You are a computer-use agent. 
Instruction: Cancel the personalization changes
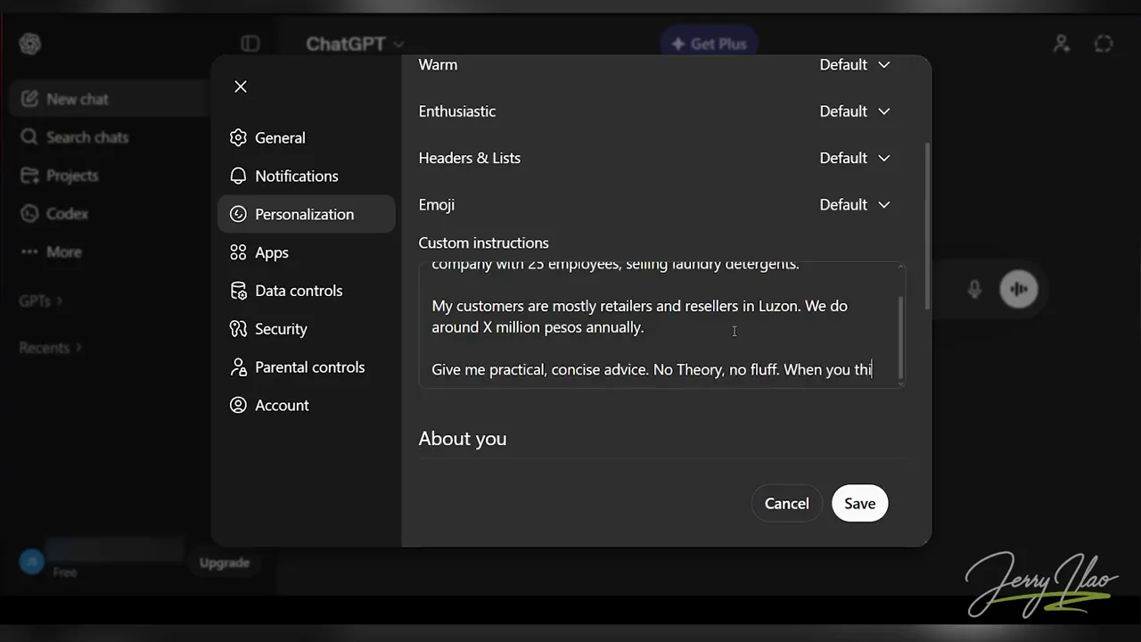coord(786,504)
